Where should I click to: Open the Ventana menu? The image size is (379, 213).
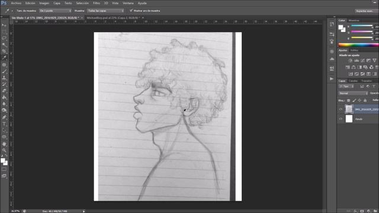128,3
